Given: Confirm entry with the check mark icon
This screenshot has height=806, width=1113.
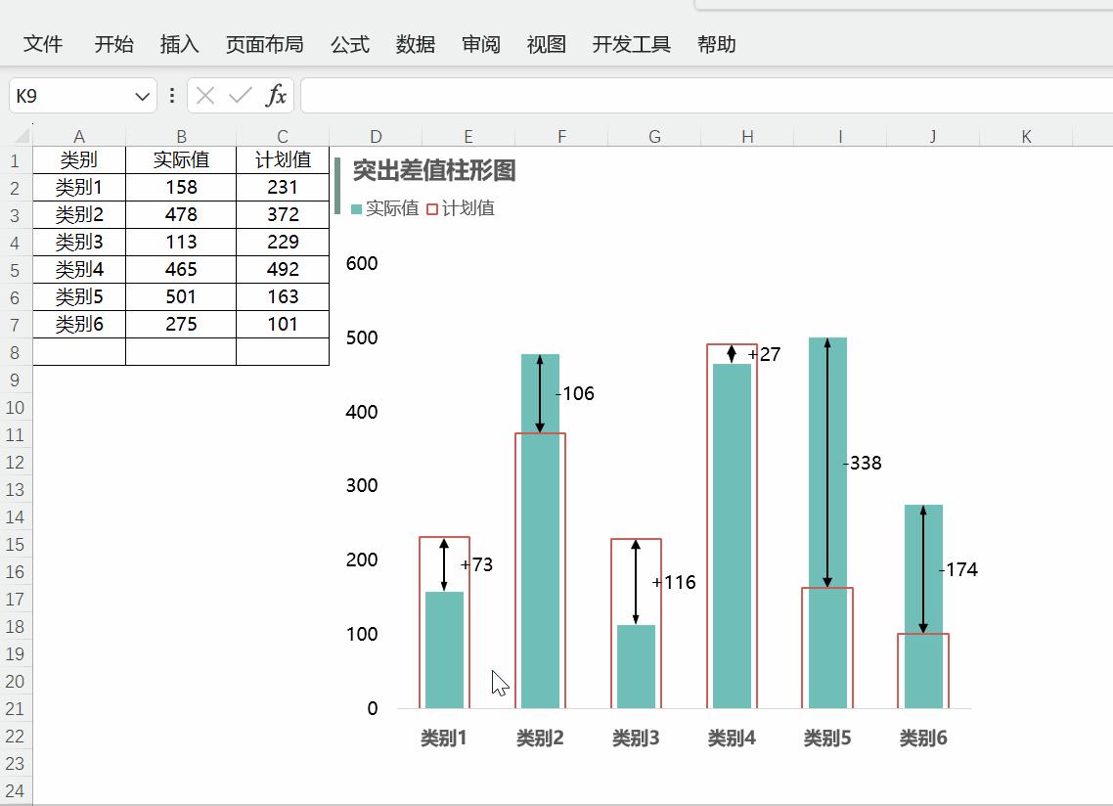Looking at the screenshot, I should pyautogui.click(x=240, y=95).
